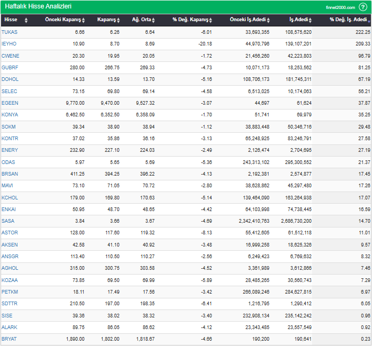Screen dimensions: 372x346
Task: Click the EGEEN stock symbol
Action: pyautogui.click(x=10, y=103)
